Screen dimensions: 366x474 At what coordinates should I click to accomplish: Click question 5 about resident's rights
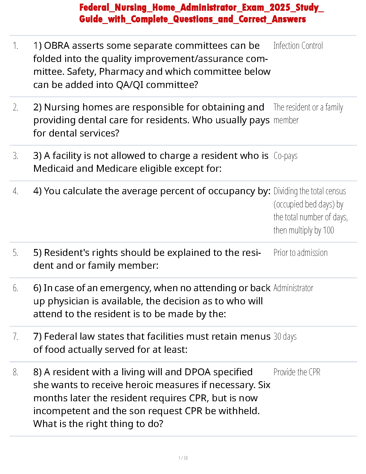[147, 259]
